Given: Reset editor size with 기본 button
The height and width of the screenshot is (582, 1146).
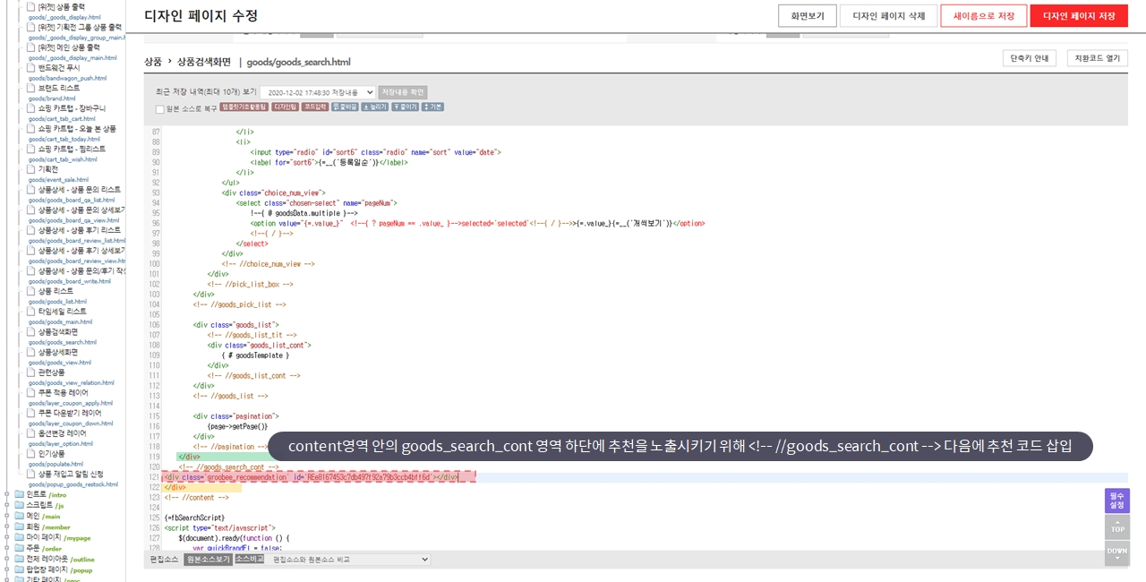Looking at the screenshot, I should tap(432, 107).
